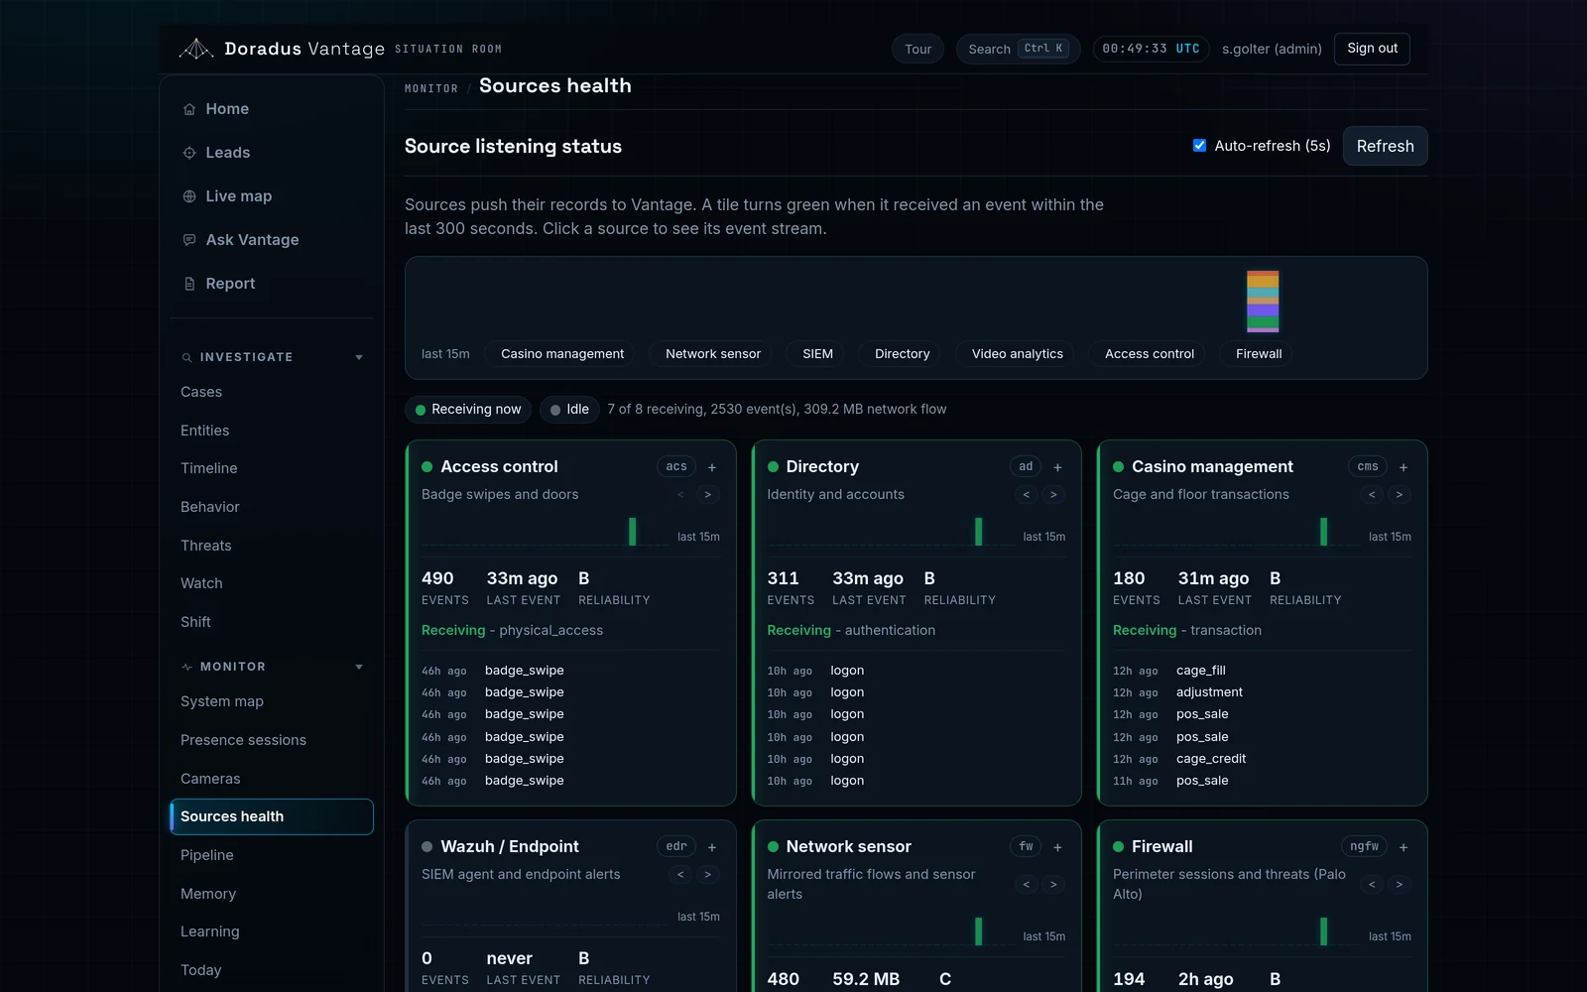Viewport: 1587px width, 992px height.
Task: Click previous arrow on Network sensor tile
Action: pyautogui.click(x=1027, y=884)
